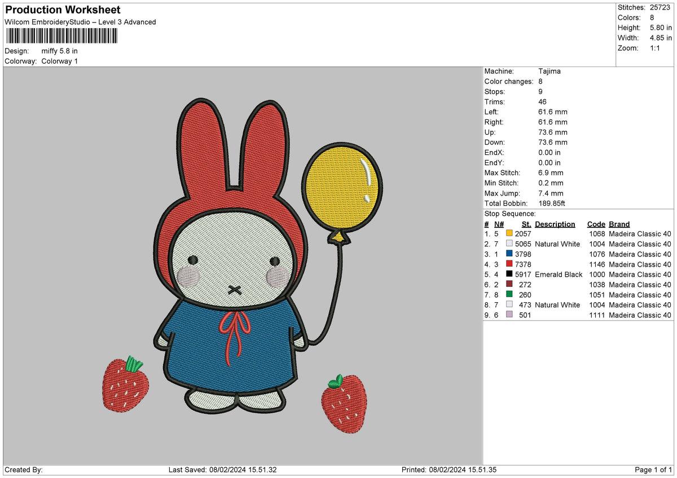Click the Left value 61.6 mm
Image resolution: width=677 pixels, height=478 pixels.
click(553, 112)
